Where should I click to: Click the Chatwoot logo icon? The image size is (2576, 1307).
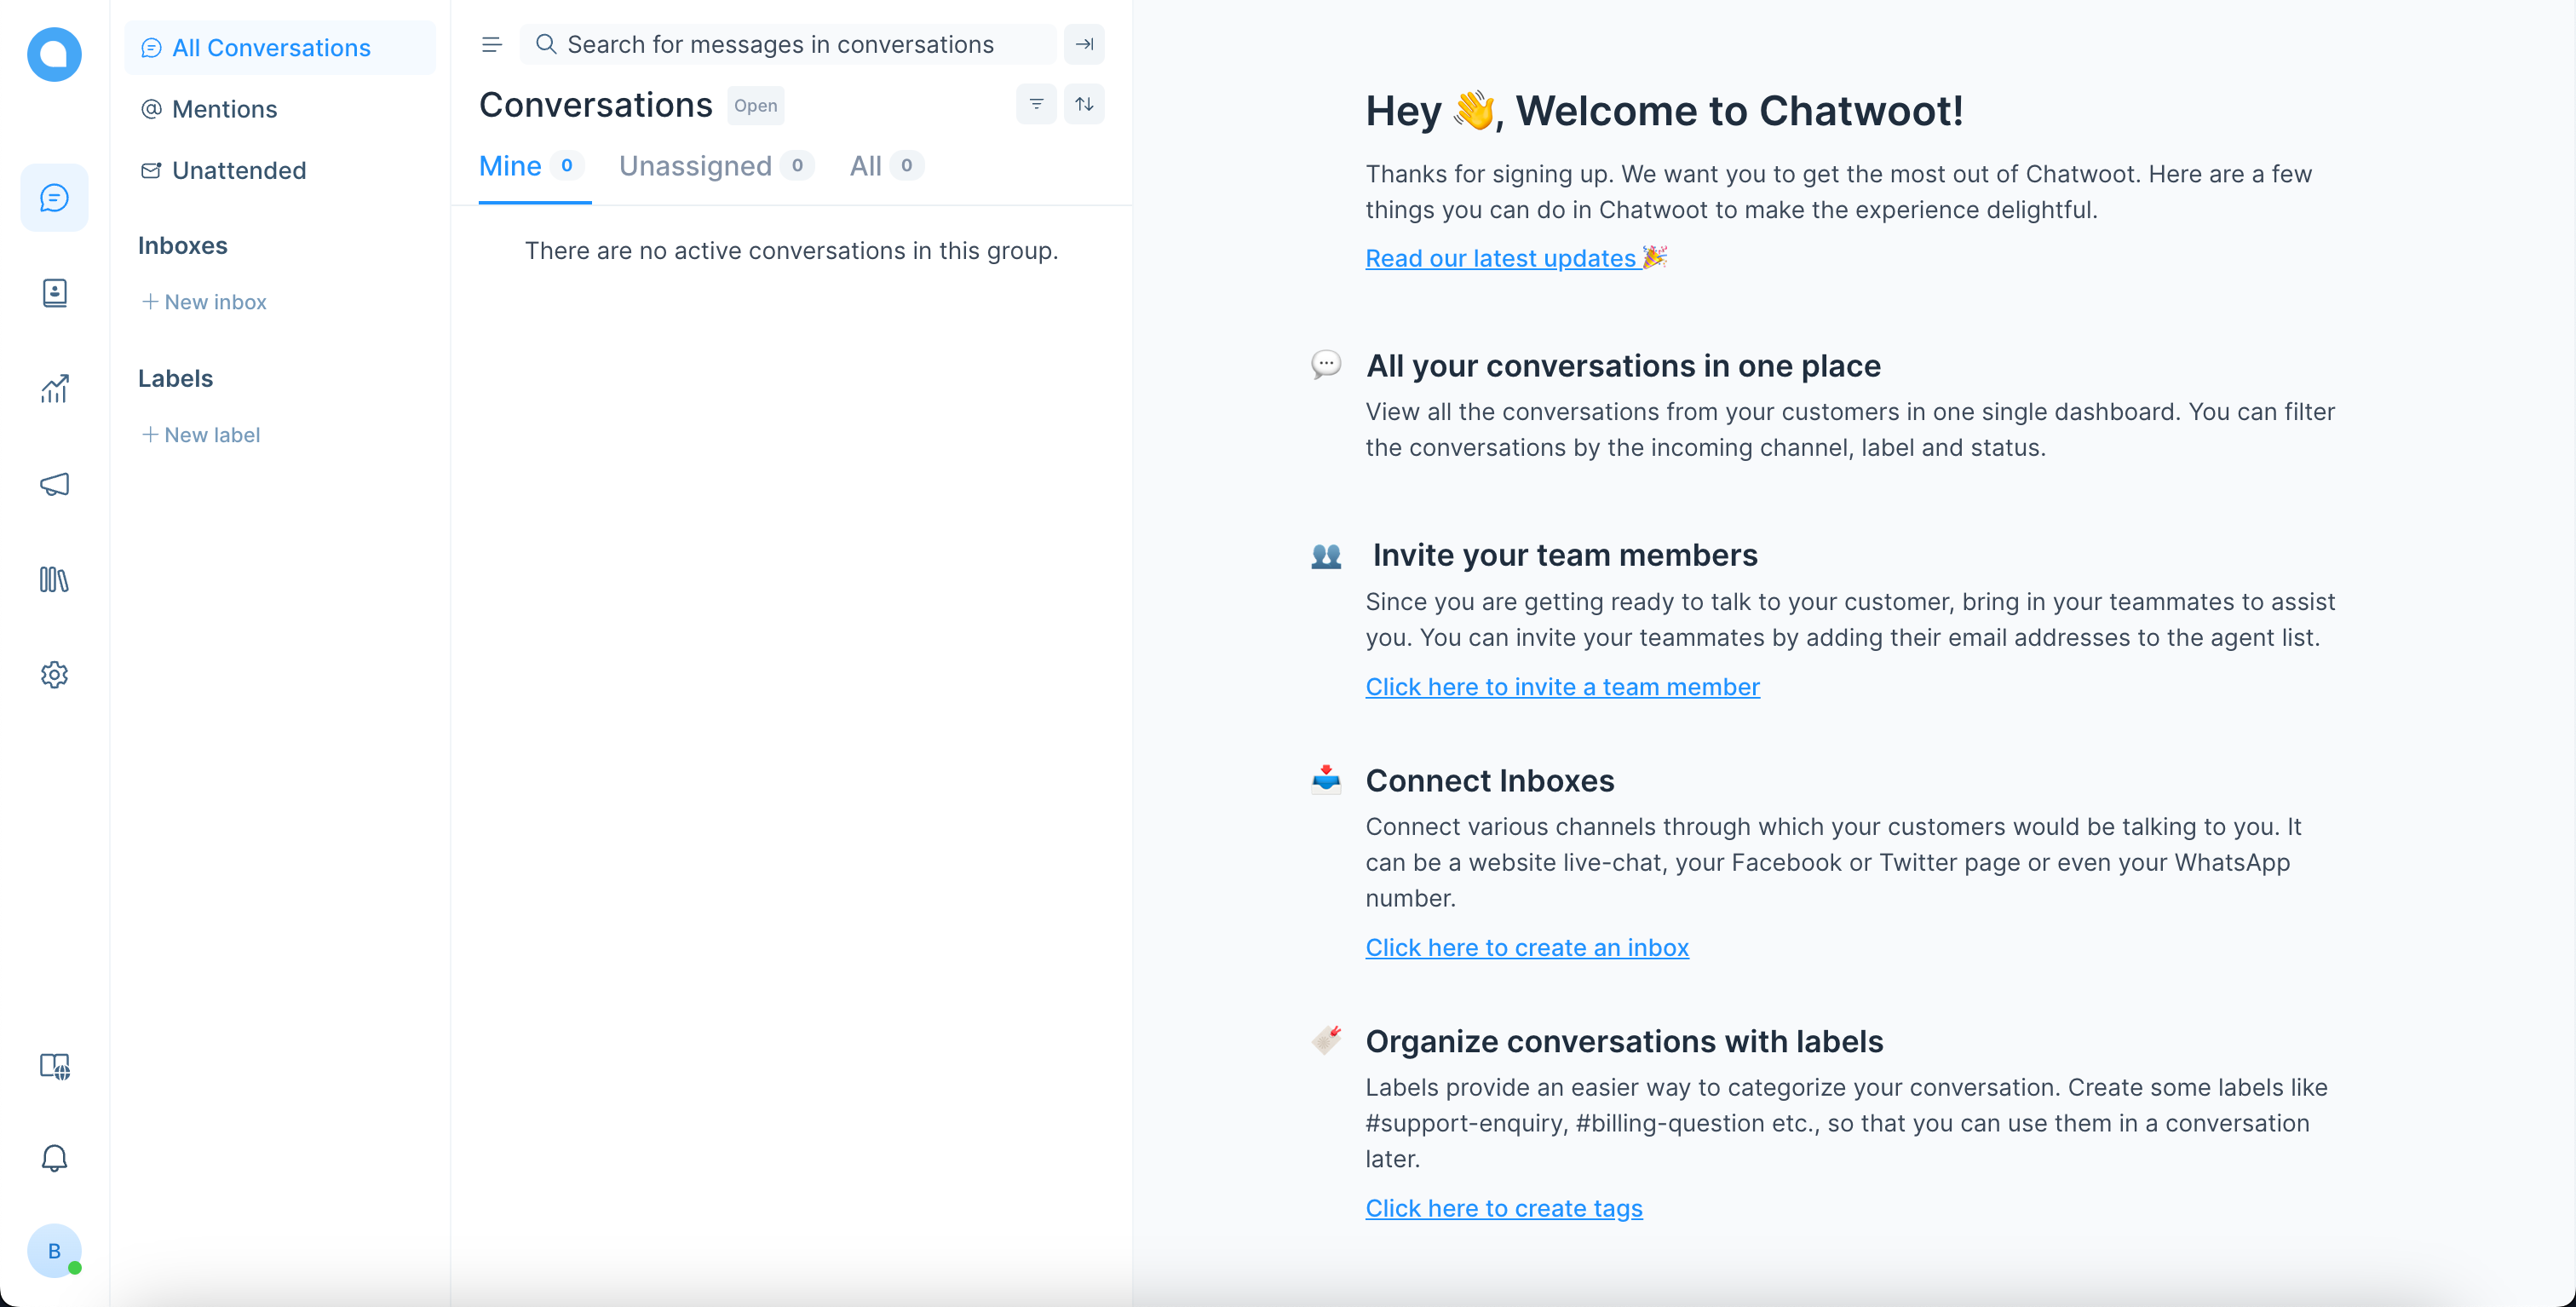click(54, 54)
